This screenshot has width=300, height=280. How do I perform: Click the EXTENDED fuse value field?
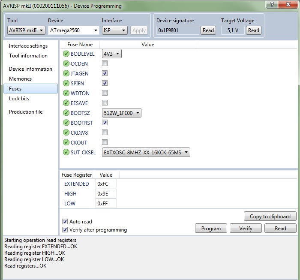tap(106, 184)
